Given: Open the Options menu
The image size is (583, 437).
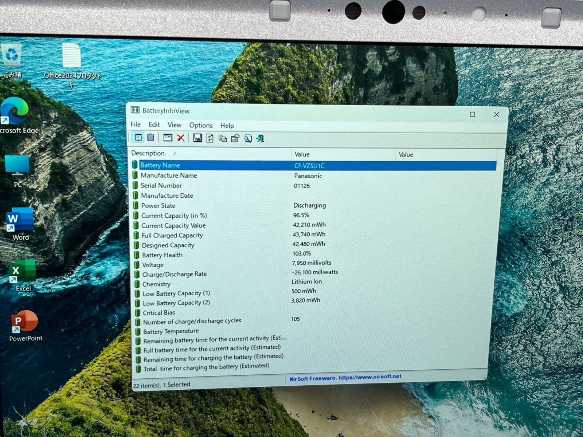Looking at the screenshot, I should point(201,125).
